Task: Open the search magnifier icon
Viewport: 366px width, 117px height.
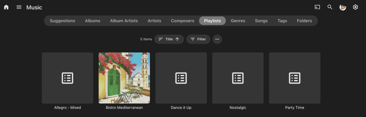Action: pyautogui.click(x=330, y=7)
